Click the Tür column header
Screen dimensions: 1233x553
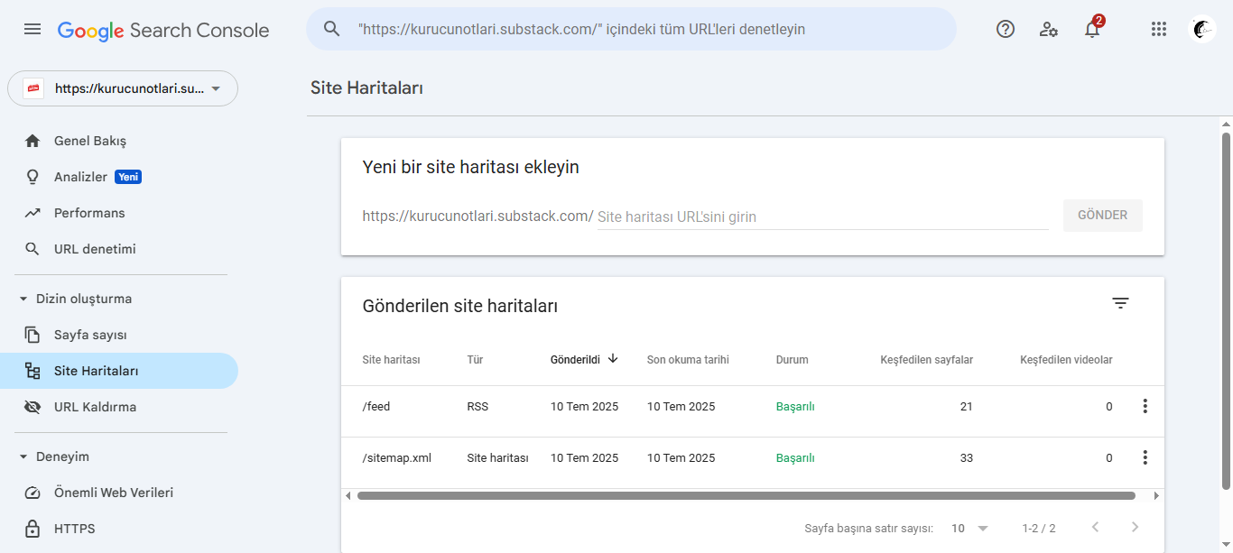tap(475, 359)
